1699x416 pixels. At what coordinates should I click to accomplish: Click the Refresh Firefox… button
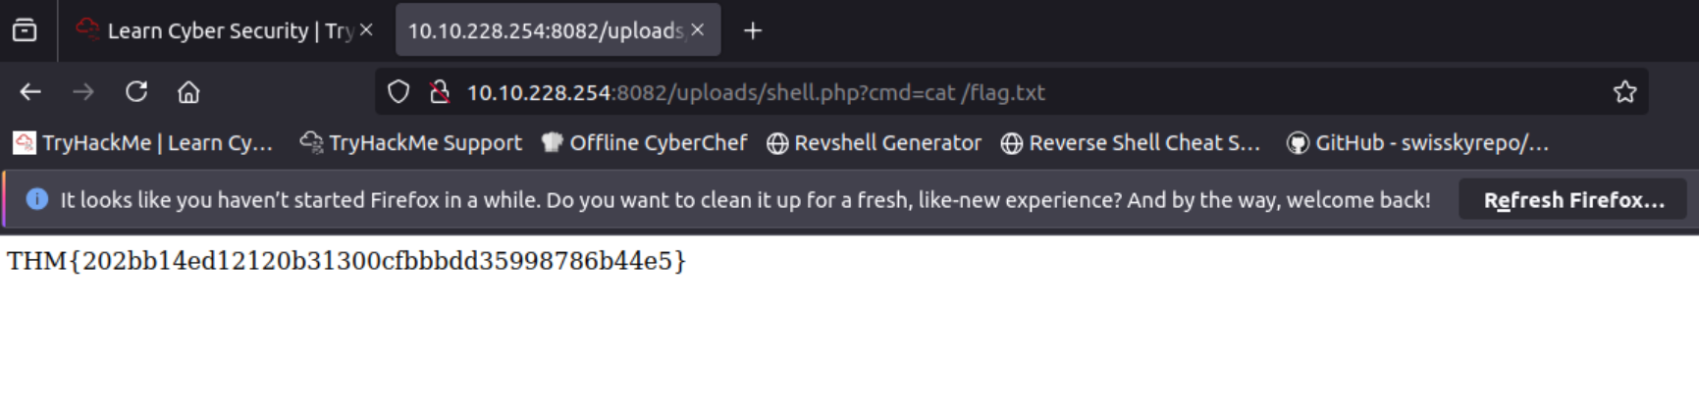point(1572,200)
